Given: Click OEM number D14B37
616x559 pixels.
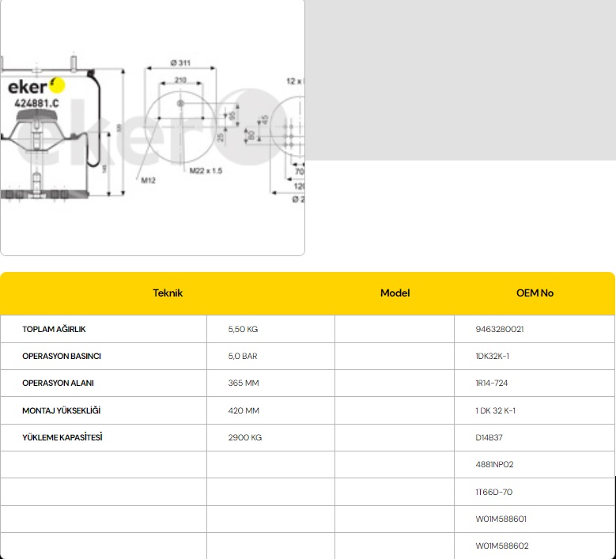Looking at the screenshot, I should tap(489, 438).
